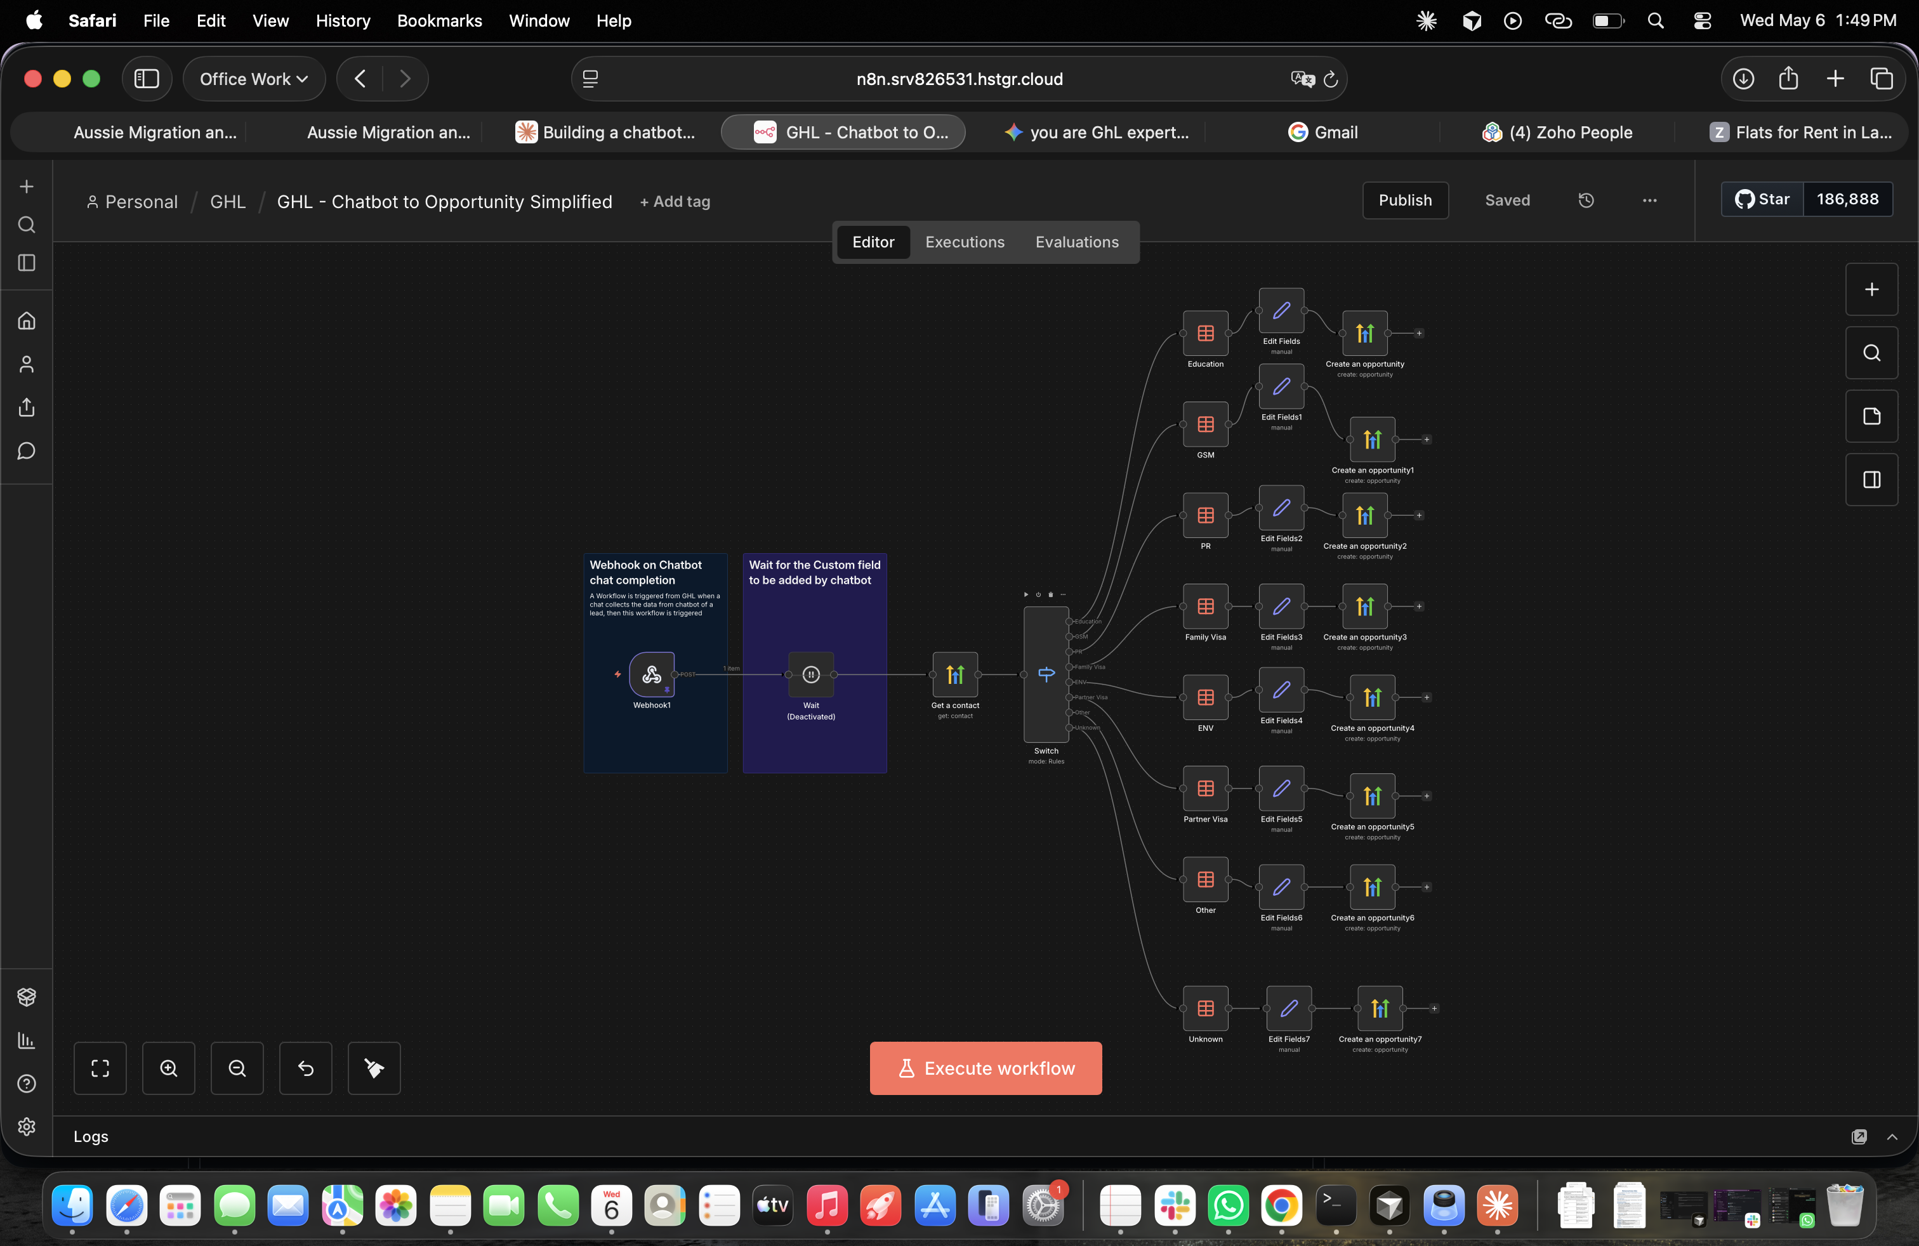Select the Edit Fields3 node
This screenshot has width=1919, height=1246.
(1281, 606)
